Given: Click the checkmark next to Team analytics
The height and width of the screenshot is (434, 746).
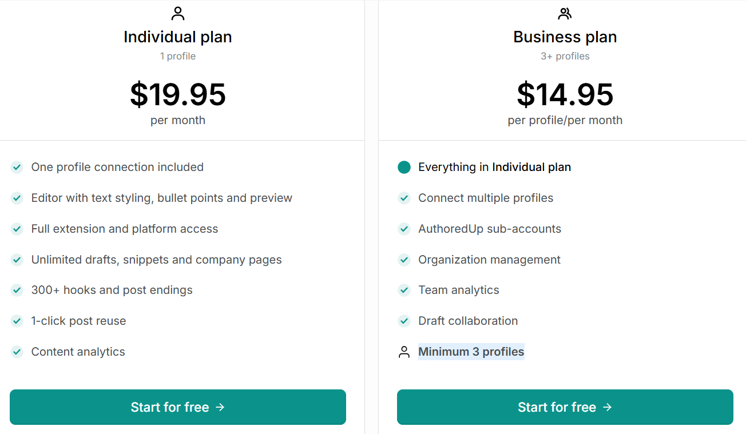Looking at the screenshot, I should coord(404,290).
